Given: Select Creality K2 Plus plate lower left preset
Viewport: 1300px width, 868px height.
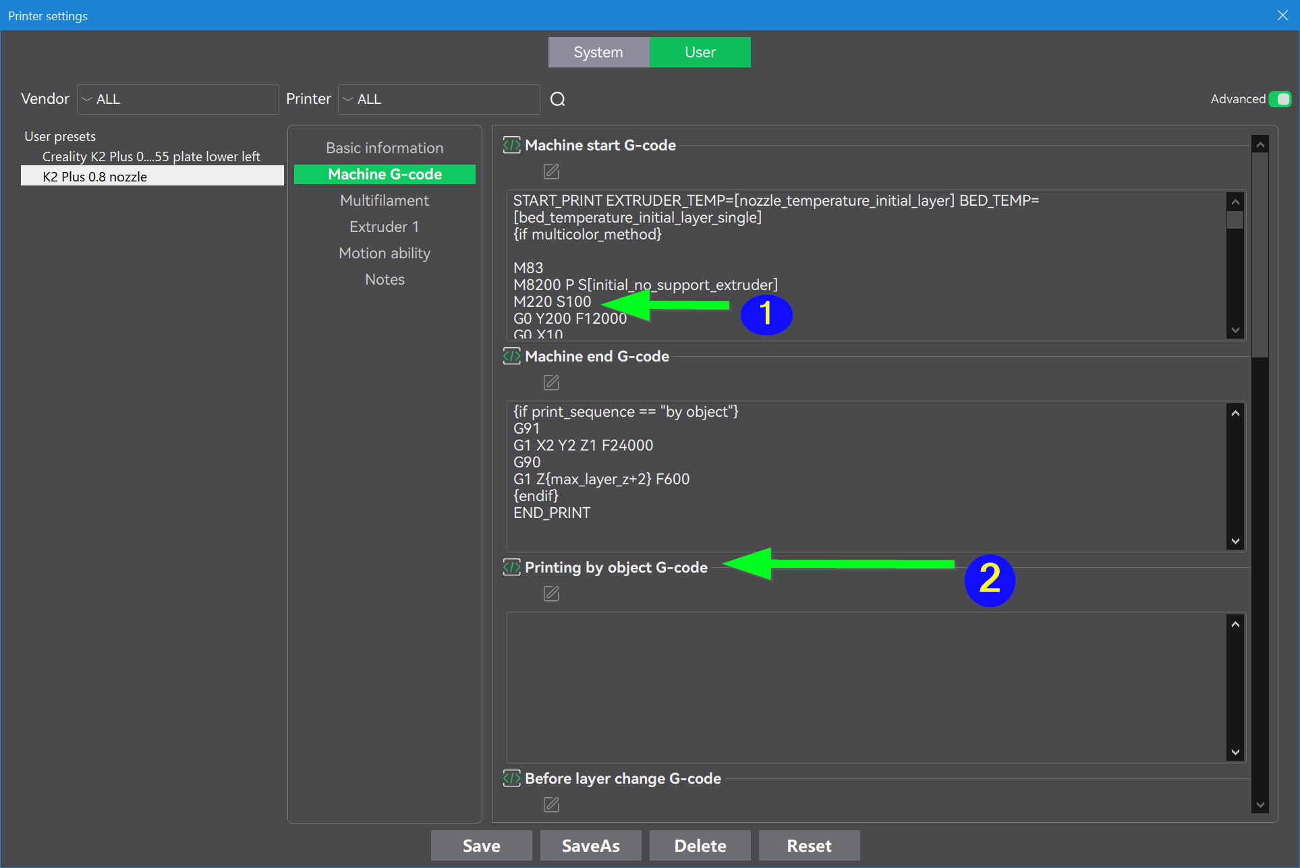Looking at the screenshot, I should click(151, 156).
